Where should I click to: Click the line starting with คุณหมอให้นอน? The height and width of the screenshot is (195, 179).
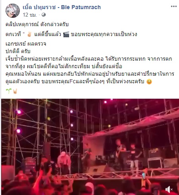pos(90,74)
